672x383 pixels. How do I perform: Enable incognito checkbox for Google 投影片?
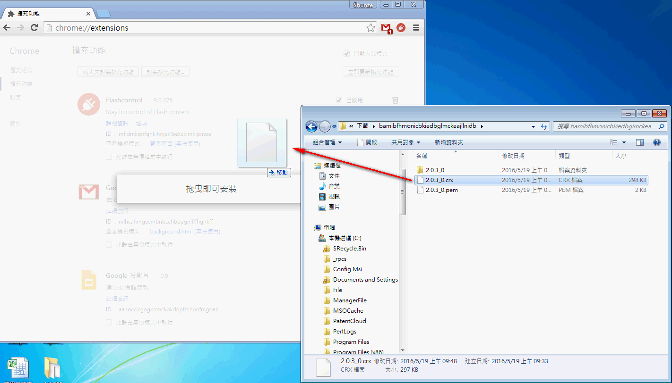click(109, 322)
